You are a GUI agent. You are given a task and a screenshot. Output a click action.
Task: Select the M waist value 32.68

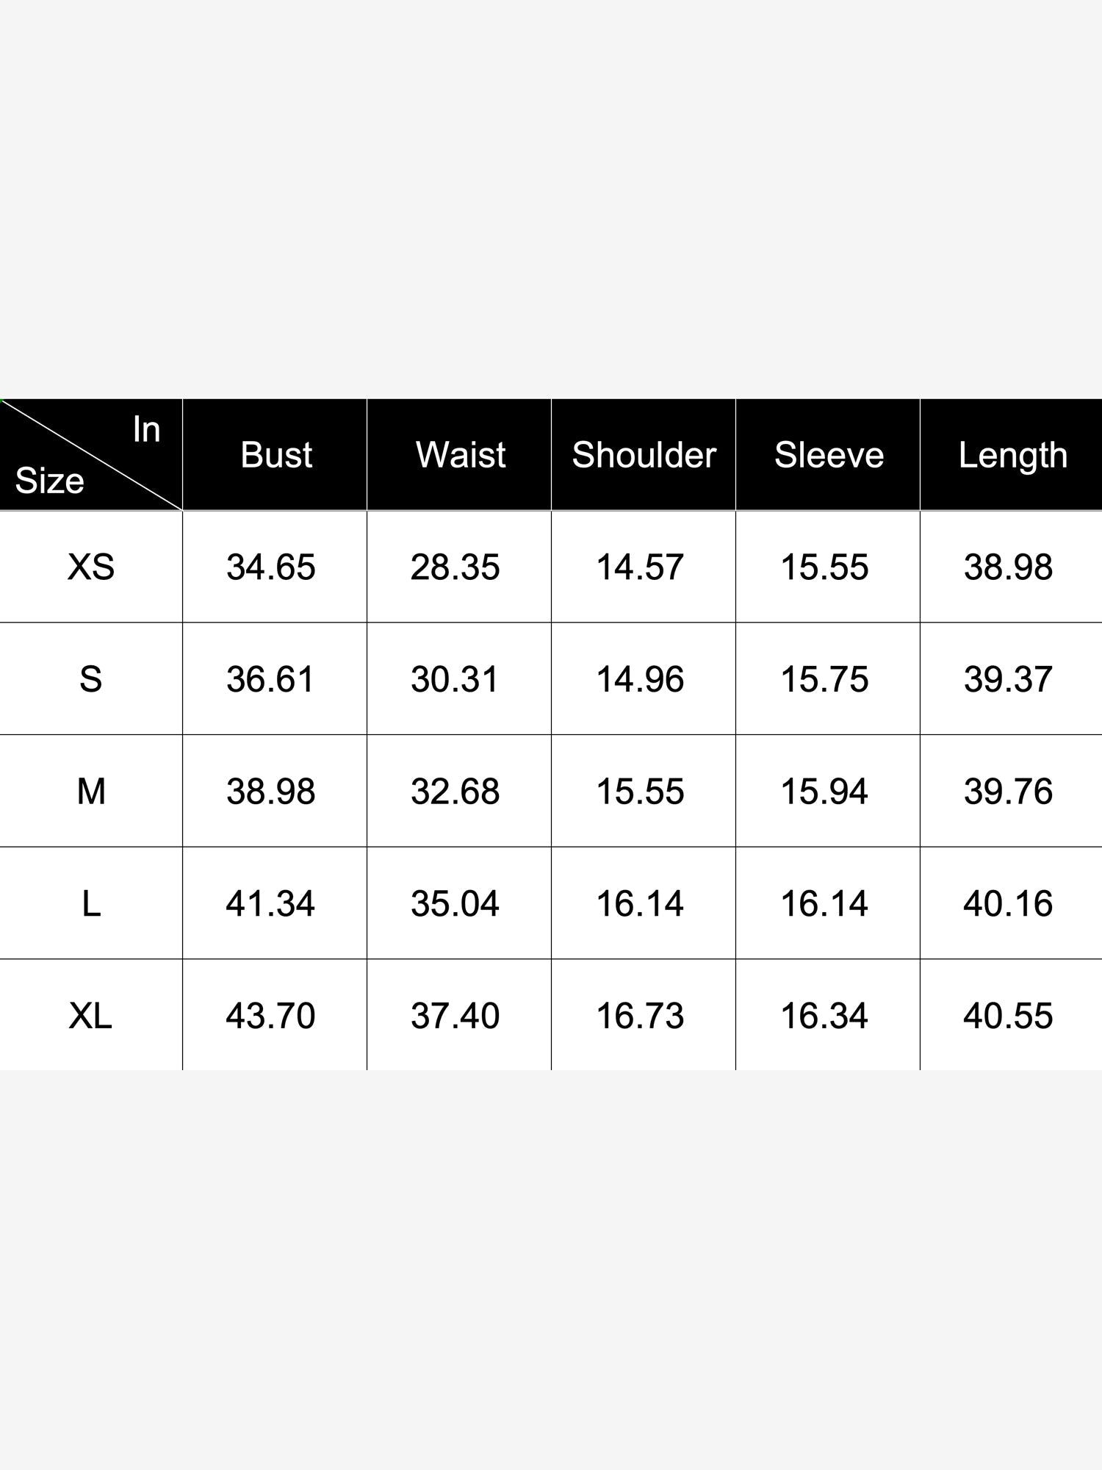pos(455,792)
